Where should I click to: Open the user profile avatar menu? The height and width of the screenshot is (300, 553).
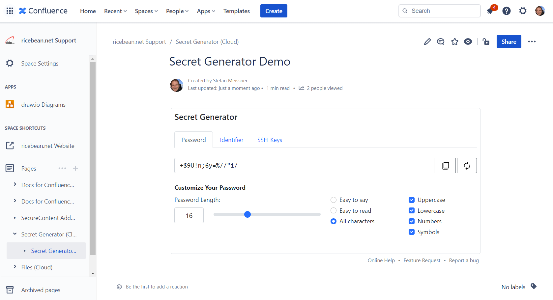[x=540, y=11]
